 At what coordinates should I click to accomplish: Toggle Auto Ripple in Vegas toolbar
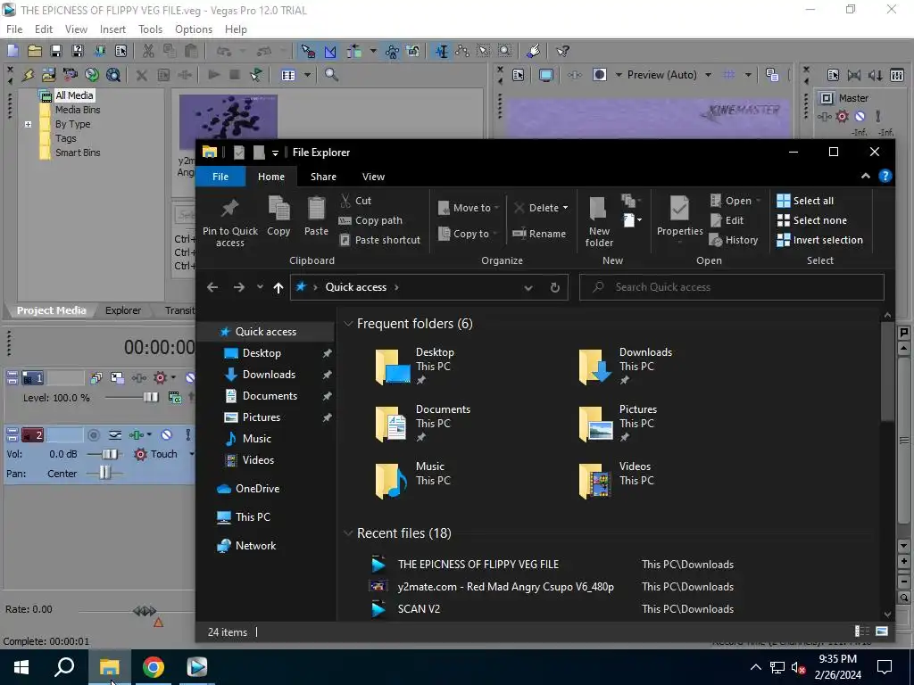pos(353,51)
